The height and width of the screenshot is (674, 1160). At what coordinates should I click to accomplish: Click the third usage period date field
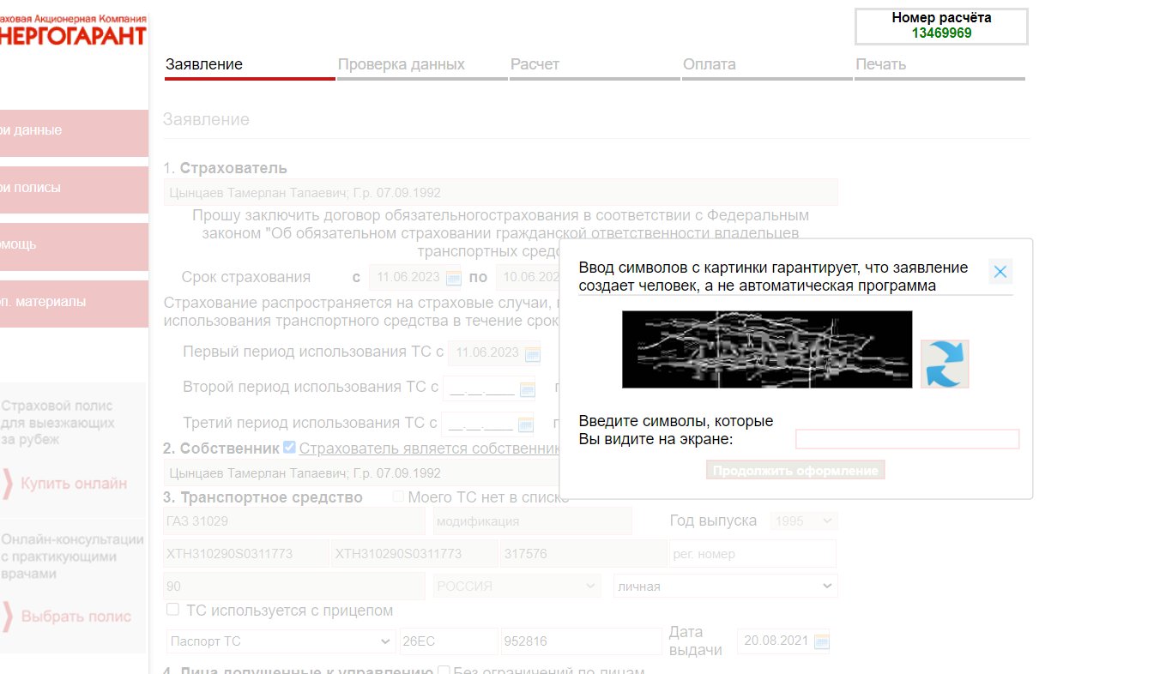pos(480,424)
